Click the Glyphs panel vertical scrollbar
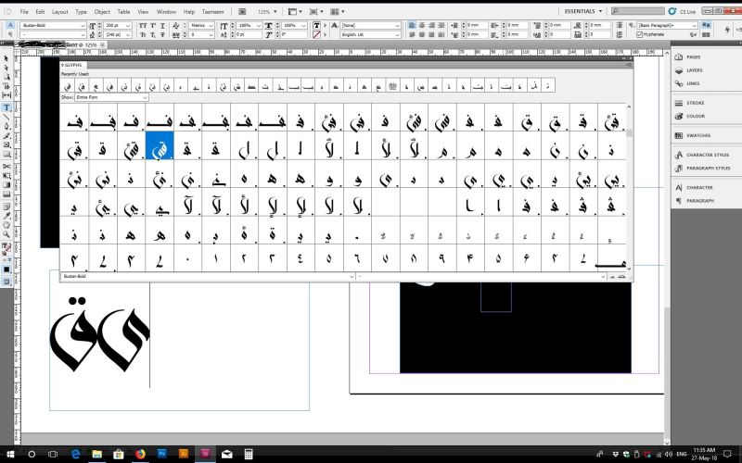 pos(629,187)
